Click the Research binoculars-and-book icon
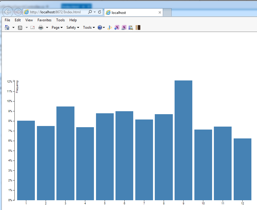The image size is (257, 210). point(131,28)
